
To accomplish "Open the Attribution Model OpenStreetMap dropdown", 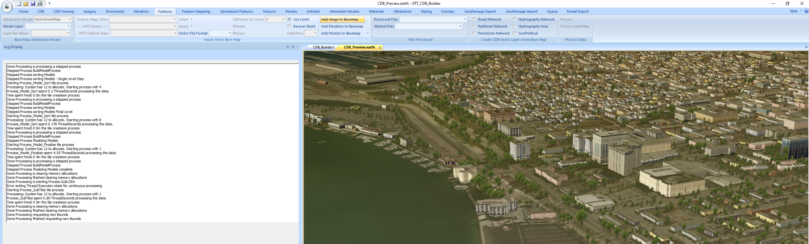I will point(70,19).
